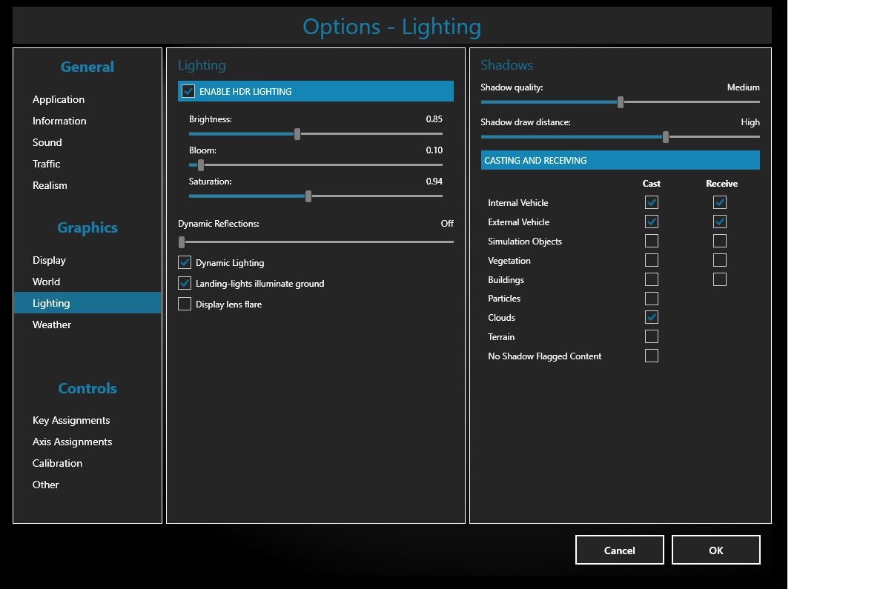Viewport: 883px width, 589px height.
Task: Click the Dynamic Reflections slider handle
Action: point(182,242)
